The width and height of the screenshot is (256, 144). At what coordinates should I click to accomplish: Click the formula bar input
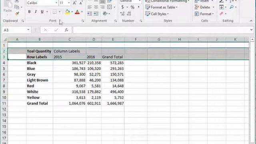point(161,30)
